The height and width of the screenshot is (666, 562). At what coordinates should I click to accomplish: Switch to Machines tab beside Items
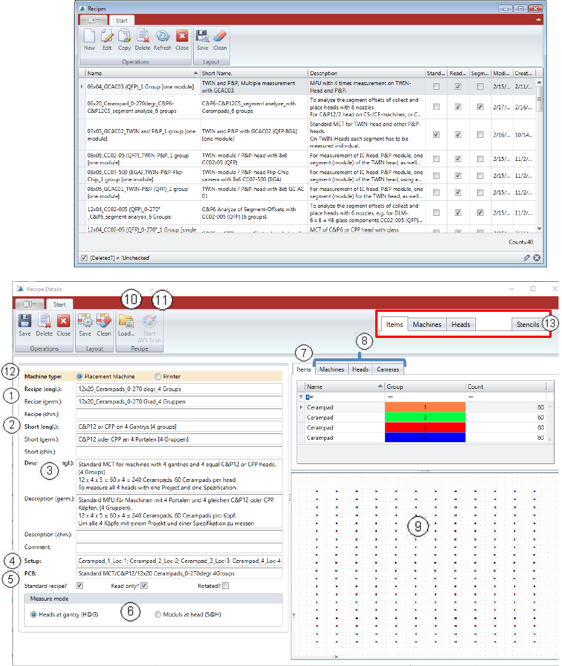pos(331,369)
